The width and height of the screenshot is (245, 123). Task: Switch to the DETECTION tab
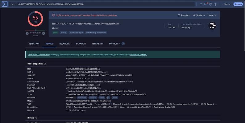[x=34, y=44]
